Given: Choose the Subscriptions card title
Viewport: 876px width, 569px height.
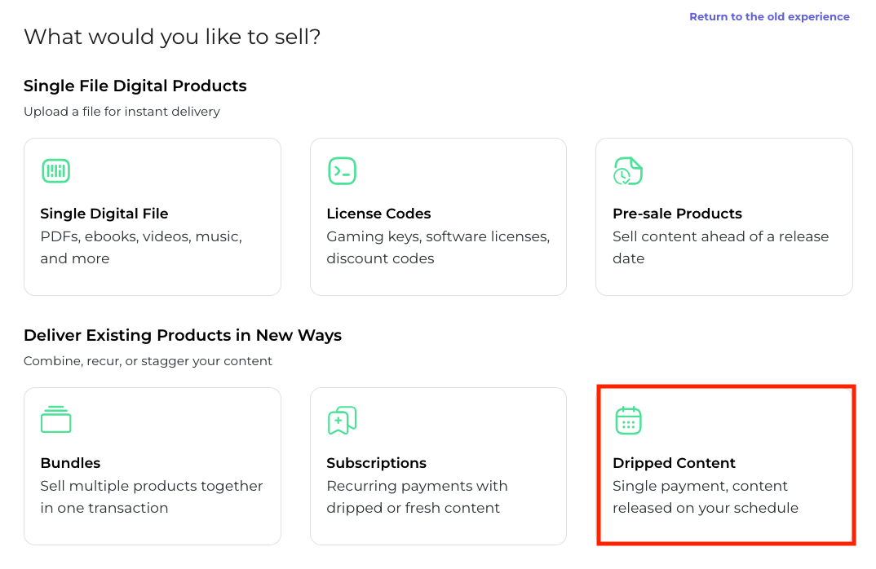Looking at the screenshot, I should coord(376,463).
